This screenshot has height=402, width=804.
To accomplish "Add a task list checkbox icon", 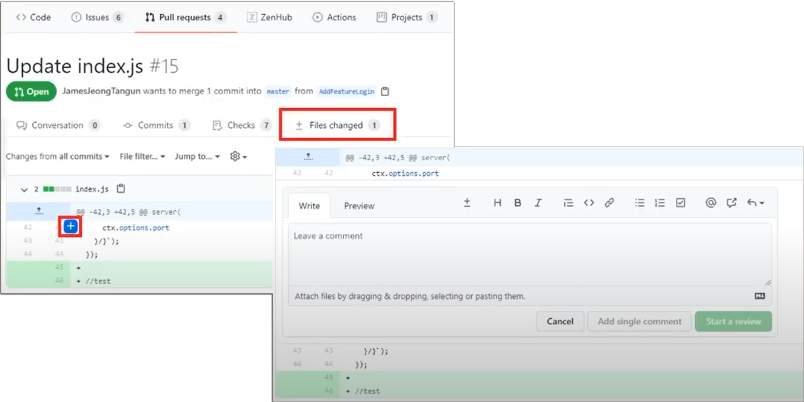I will [681, 203].
